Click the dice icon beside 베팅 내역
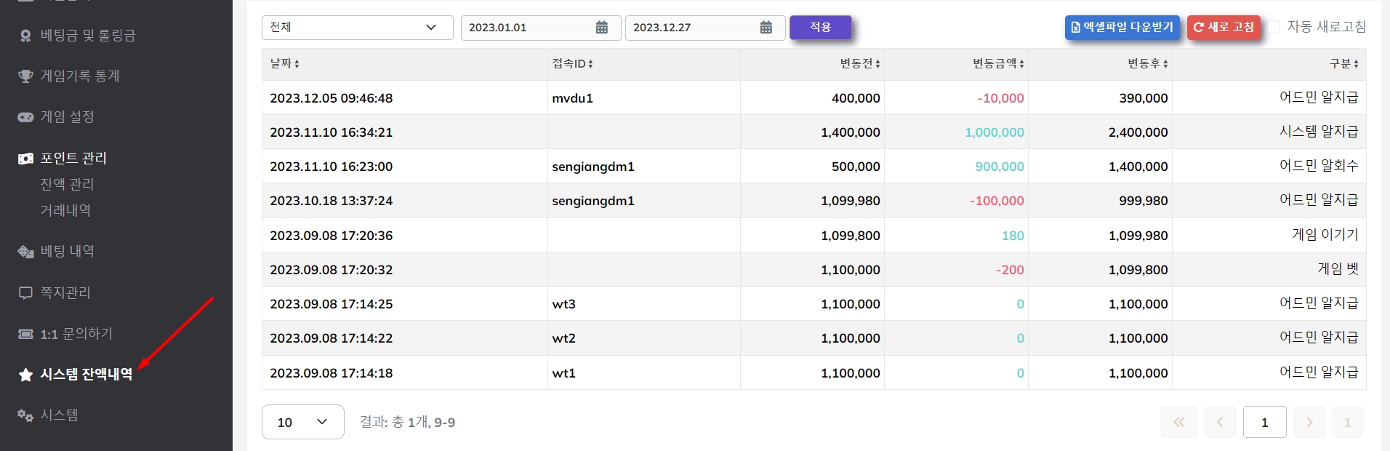This screenshot has width=1390, height=451. (25, 252)
